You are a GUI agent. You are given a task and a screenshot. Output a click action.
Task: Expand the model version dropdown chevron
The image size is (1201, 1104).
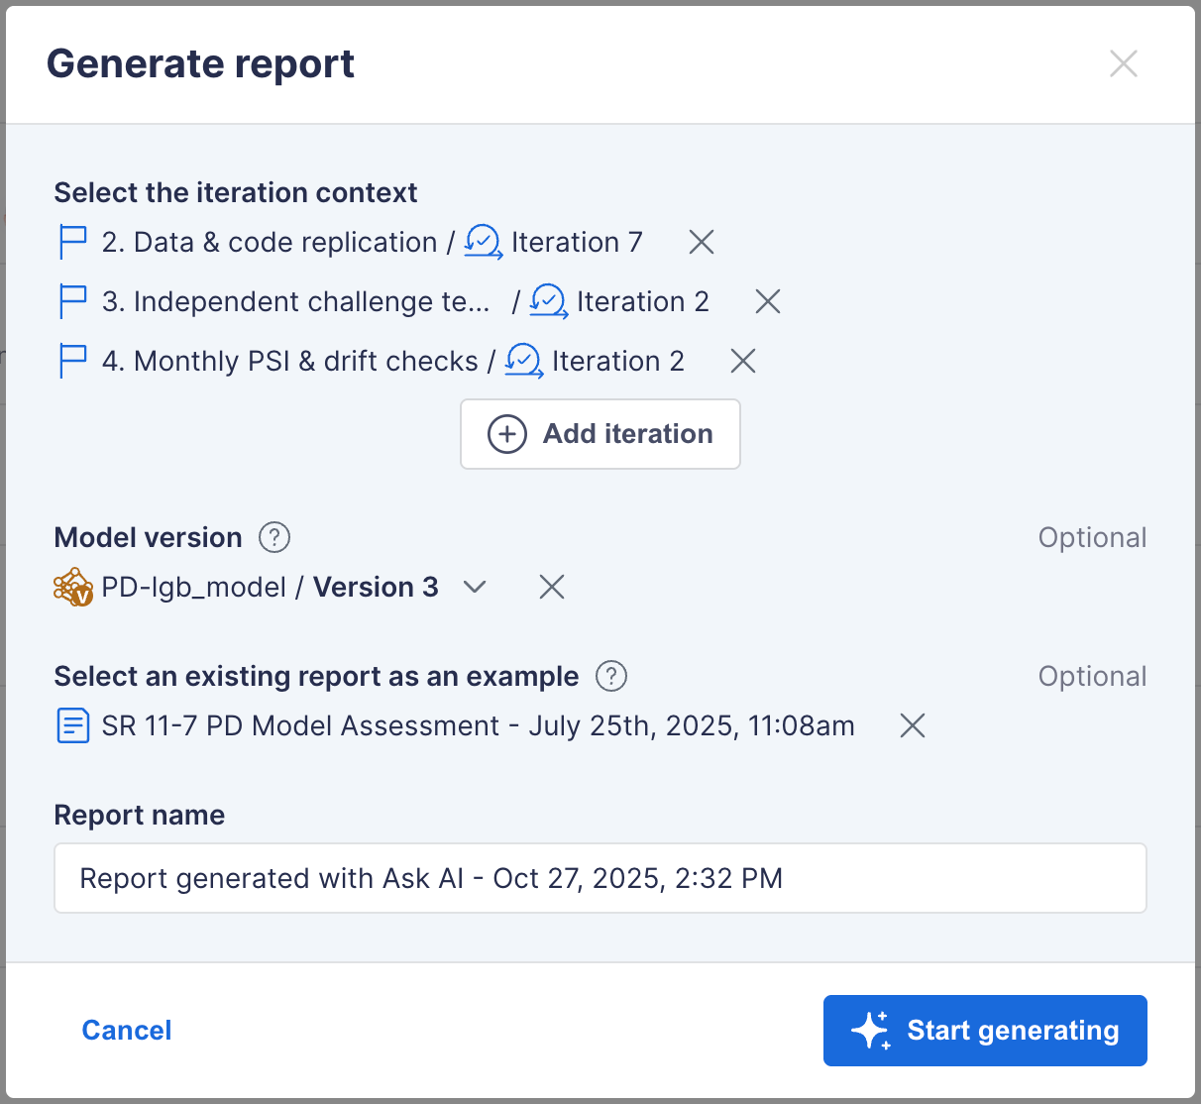[x=475, y=587]
